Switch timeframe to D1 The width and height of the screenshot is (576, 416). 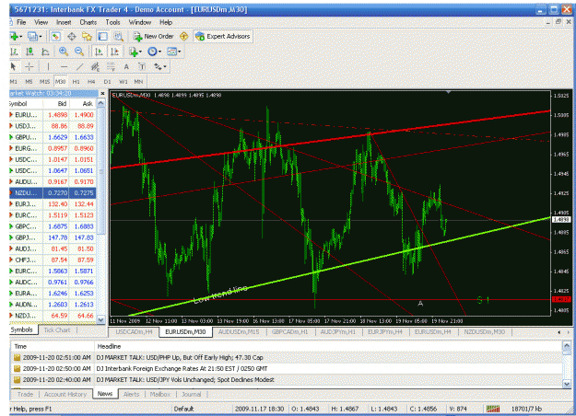point(107,82)
